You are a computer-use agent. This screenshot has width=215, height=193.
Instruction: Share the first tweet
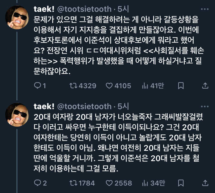[205, 86]
